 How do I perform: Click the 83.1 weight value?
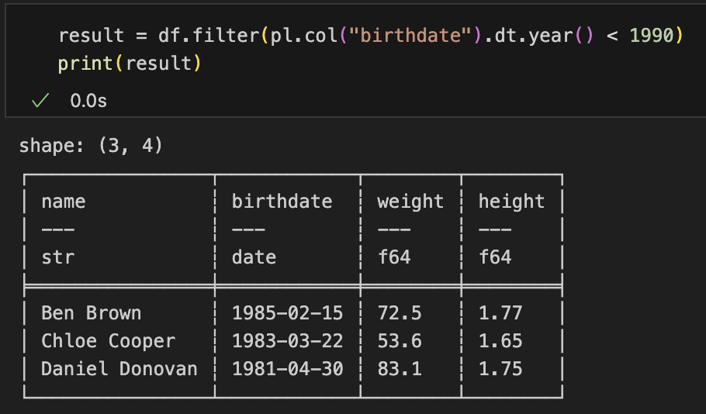point(399,369)
